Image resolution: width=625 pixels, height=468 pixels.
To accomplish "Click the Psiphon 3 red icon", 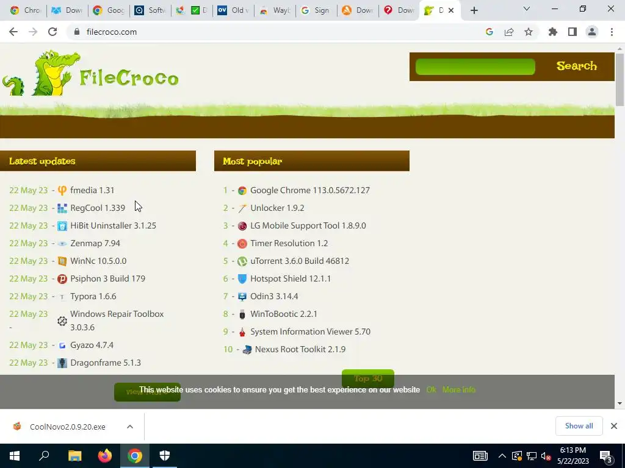I will 62,279.
